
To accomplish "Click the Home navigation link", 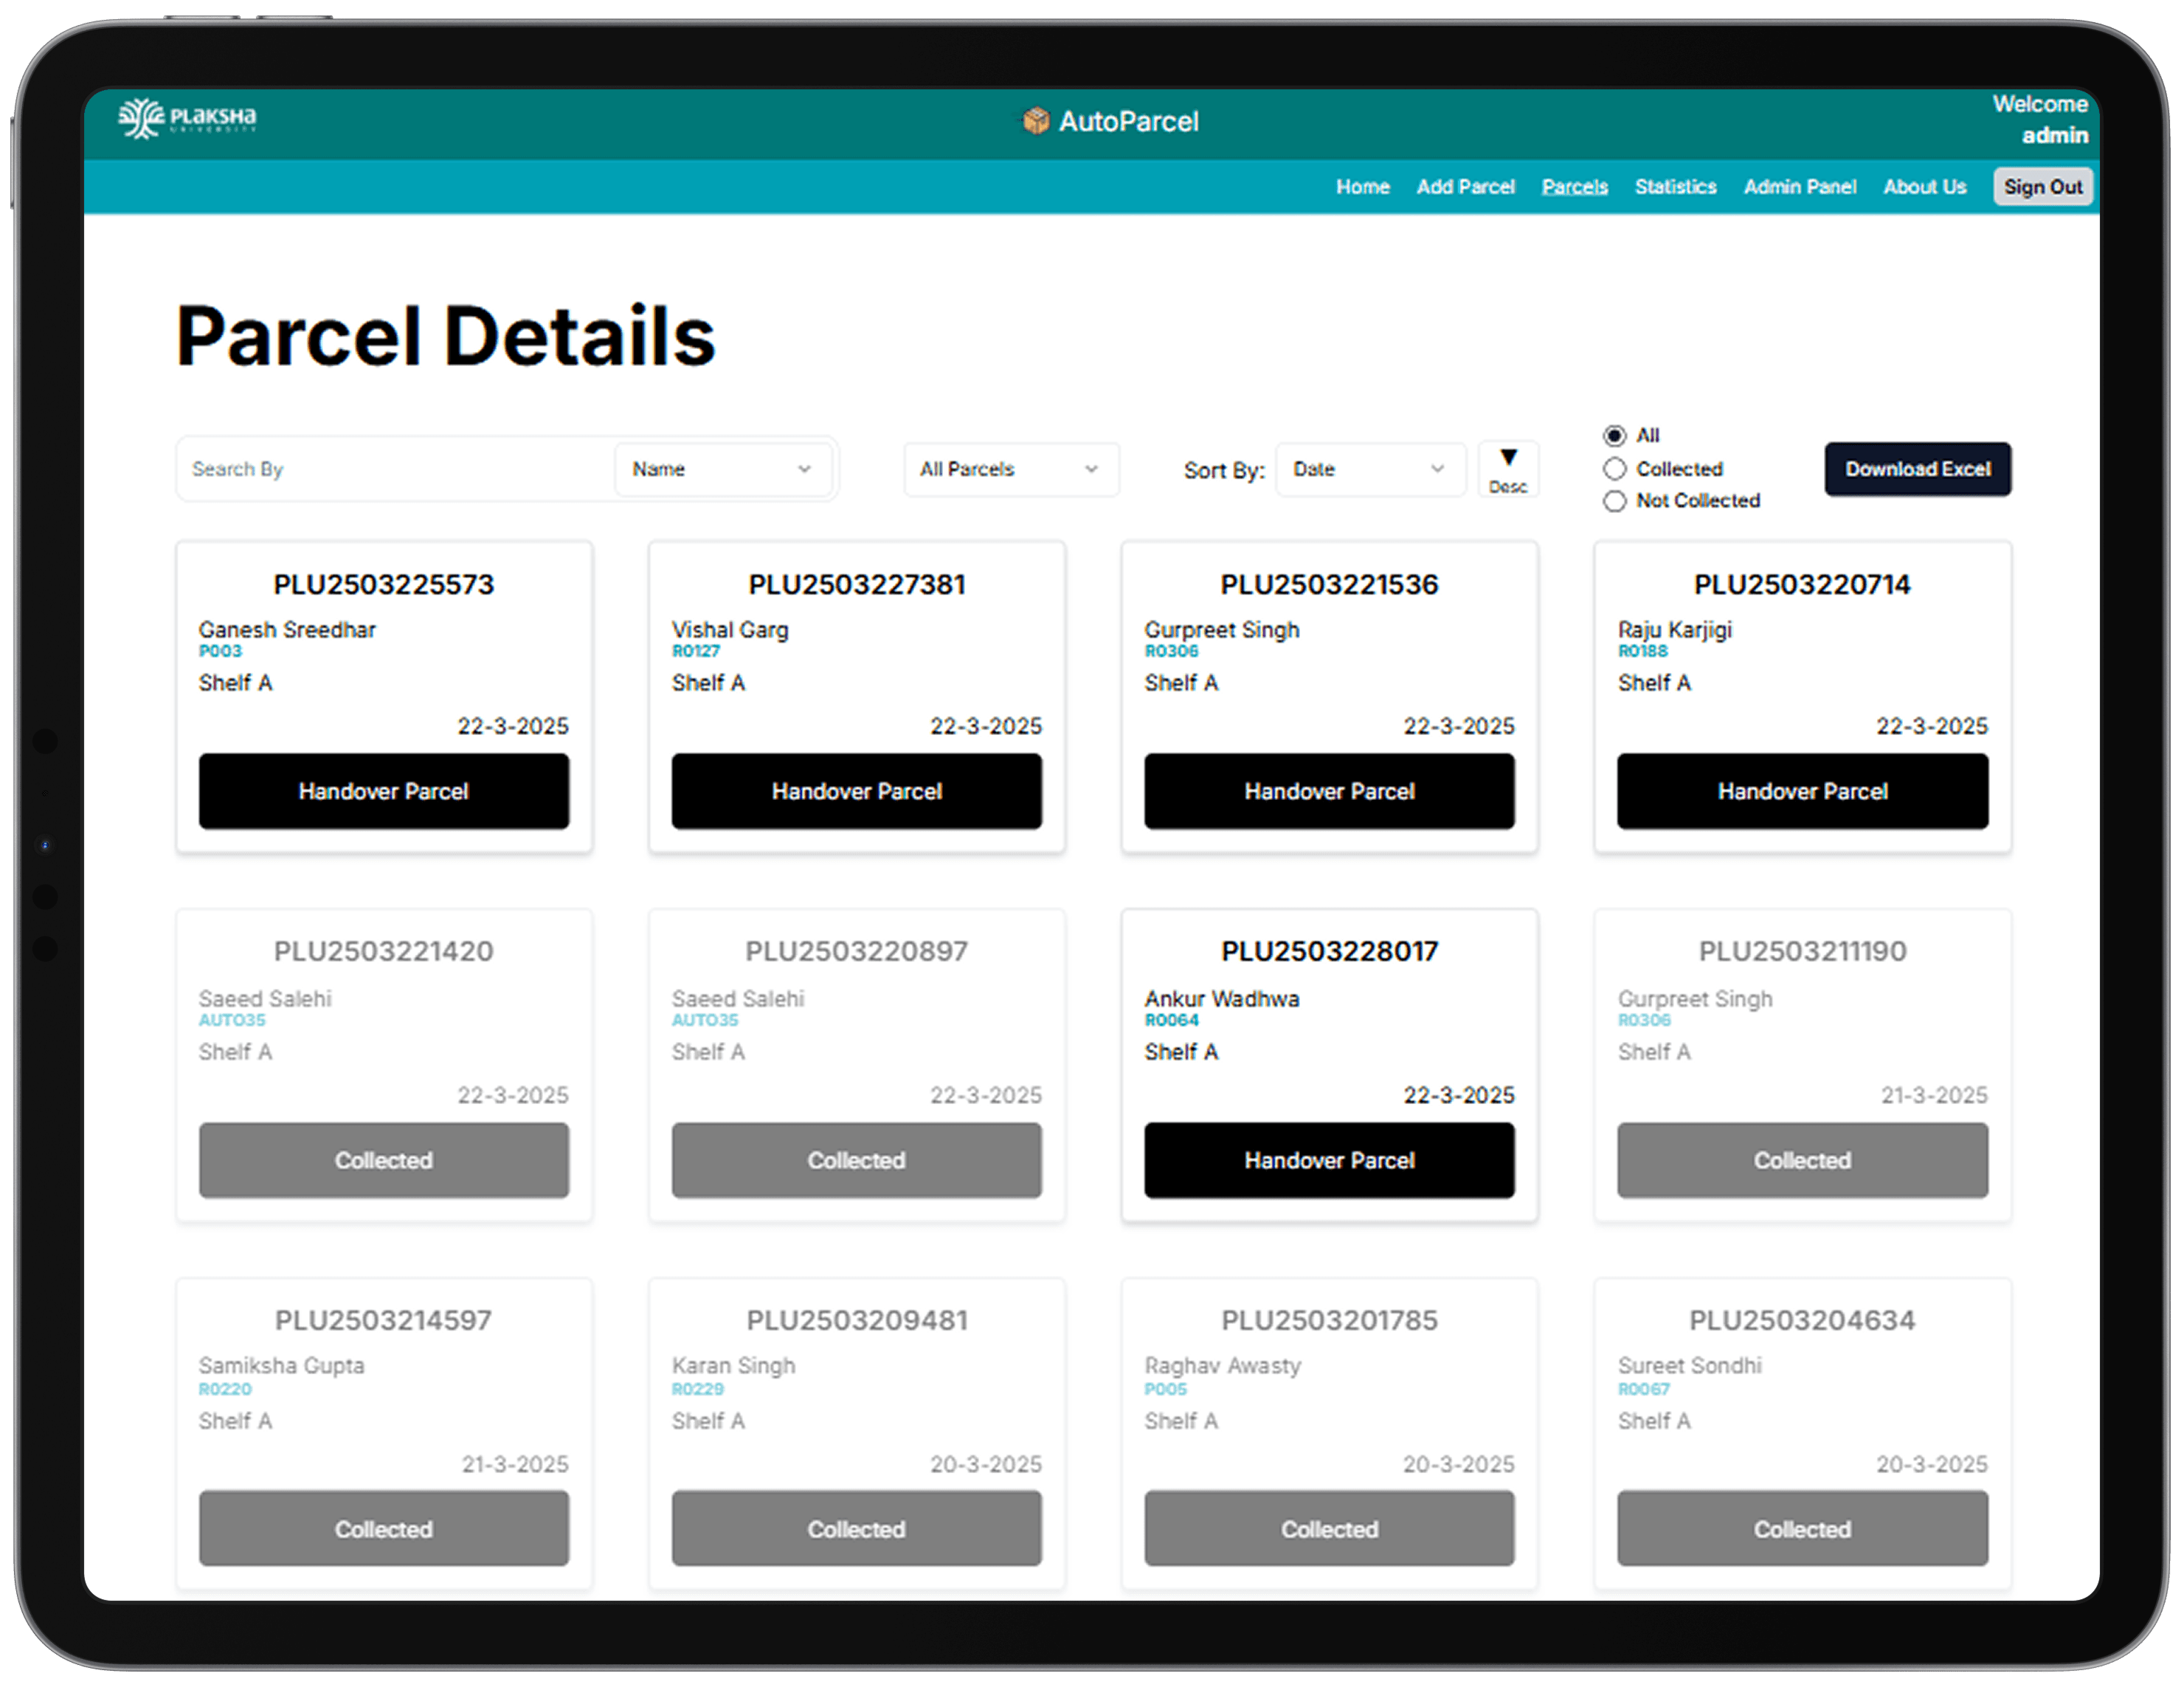I will pos(1362,187).
